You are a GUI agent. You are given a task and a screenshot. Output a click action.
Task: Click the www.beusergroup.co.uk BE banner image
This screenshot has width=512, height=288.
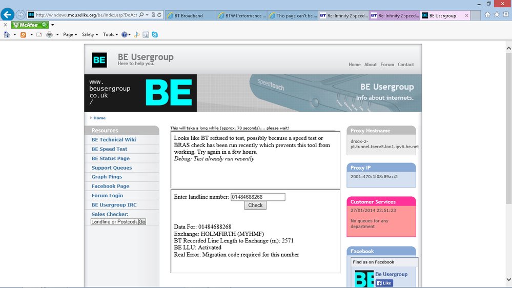coord(140,93)
